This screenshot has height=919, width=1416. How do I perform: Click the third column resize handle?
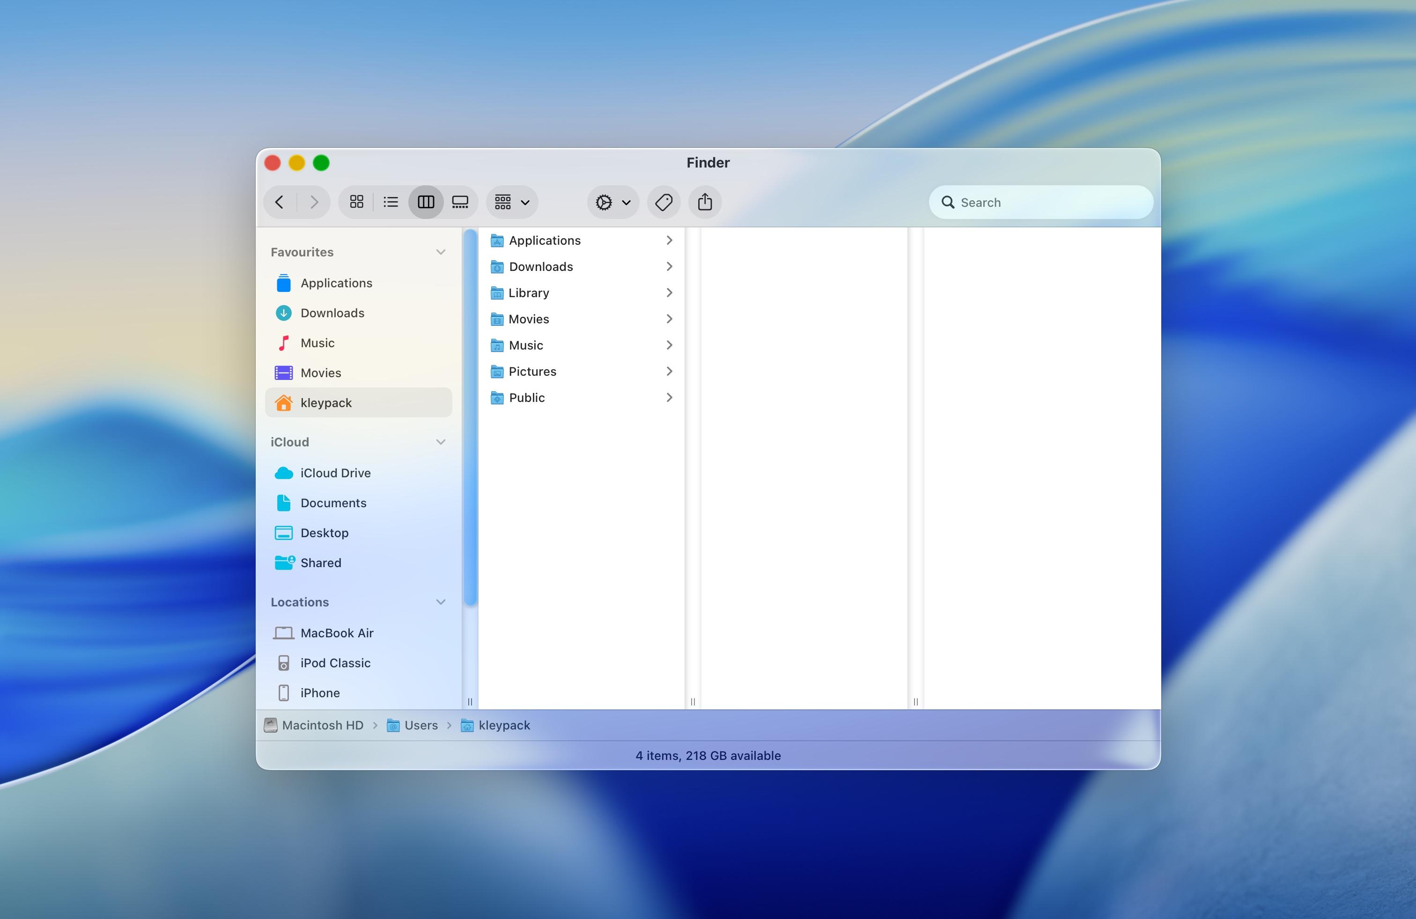(x=915, y=701)
